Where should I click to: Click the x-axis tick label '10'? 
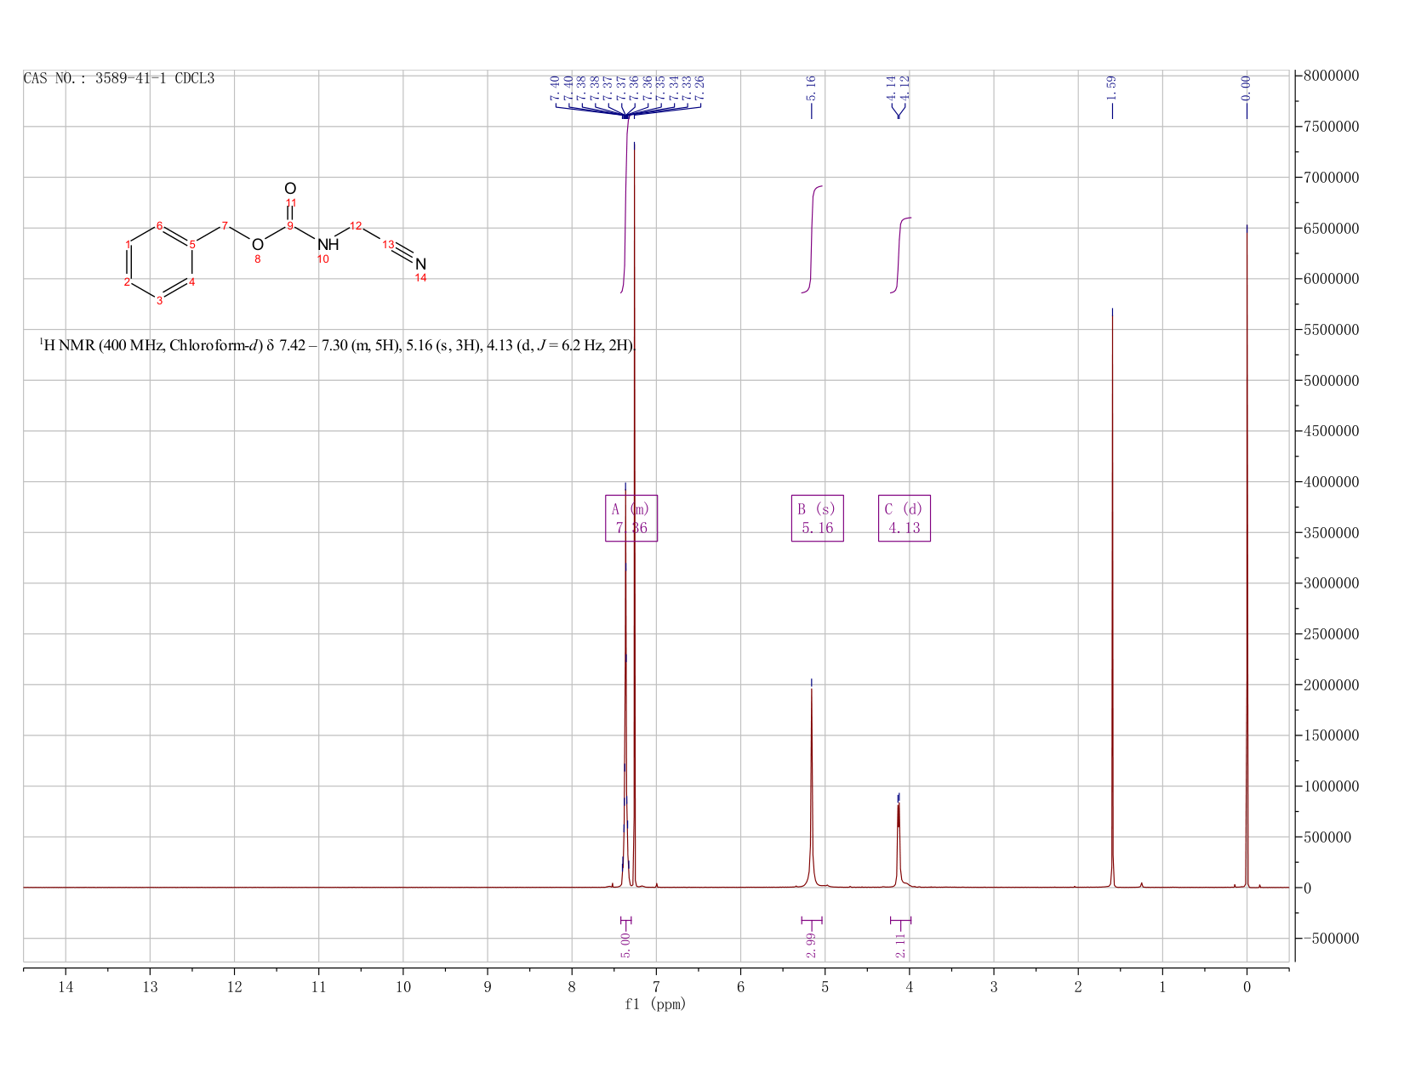click(403, 987)
